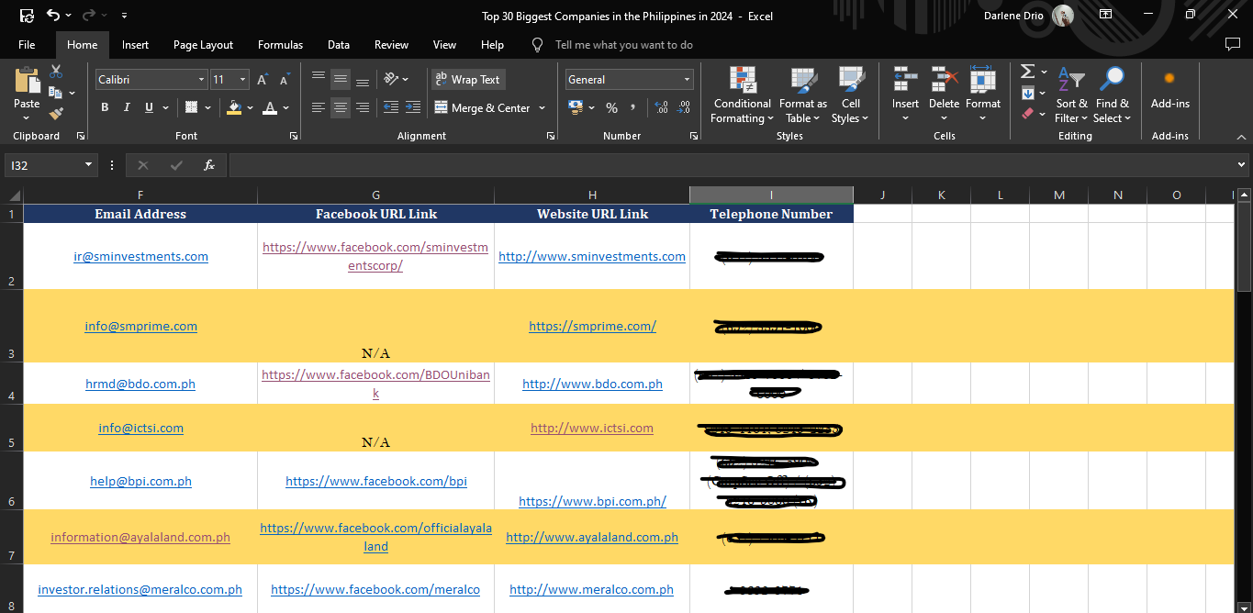The height and width of the screenshot is (613, 1253).
Task: Switch to the Formulas tab
Action: [280, 44]
